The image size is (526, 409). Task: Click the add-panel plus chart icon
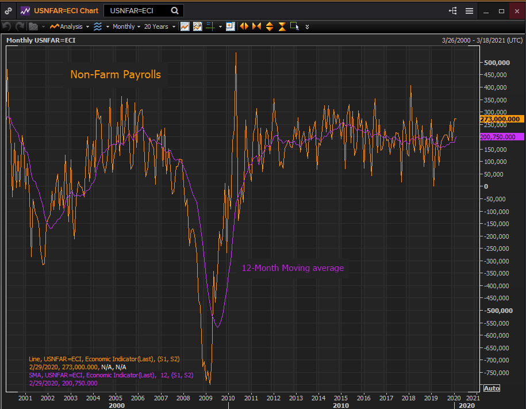230,26
